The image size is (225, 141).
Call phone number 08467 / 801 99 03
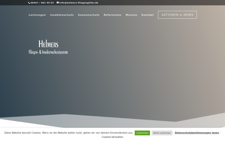click(42, 3)
